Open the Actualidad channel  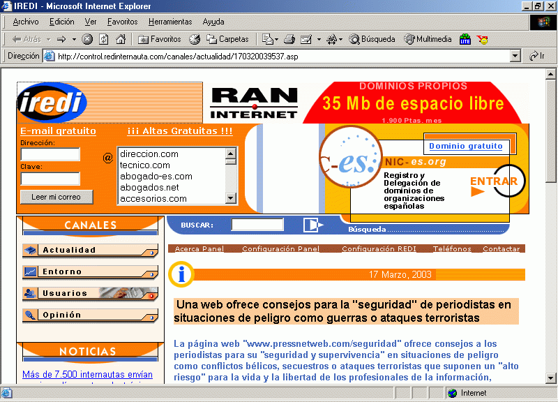coord(91,250)
